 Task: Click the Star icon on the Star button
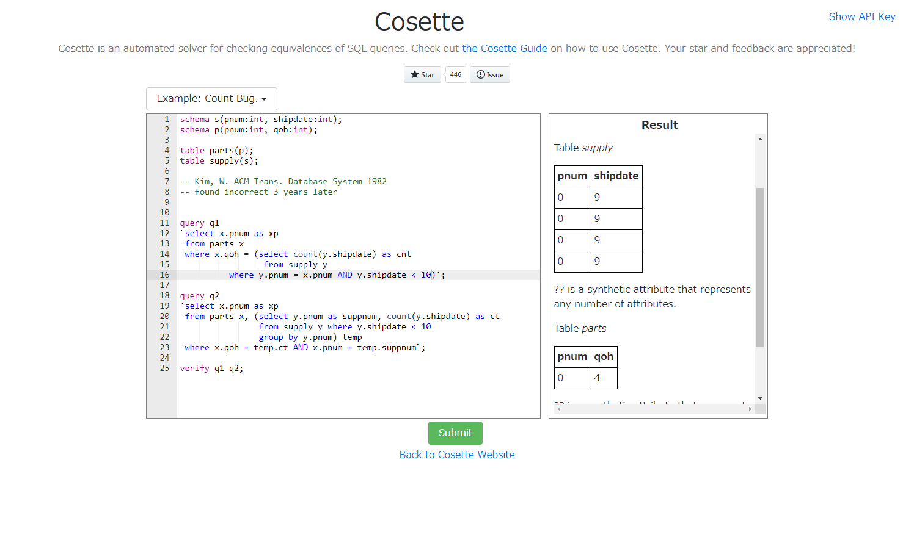pyautogui.click(x=415, y=74)
